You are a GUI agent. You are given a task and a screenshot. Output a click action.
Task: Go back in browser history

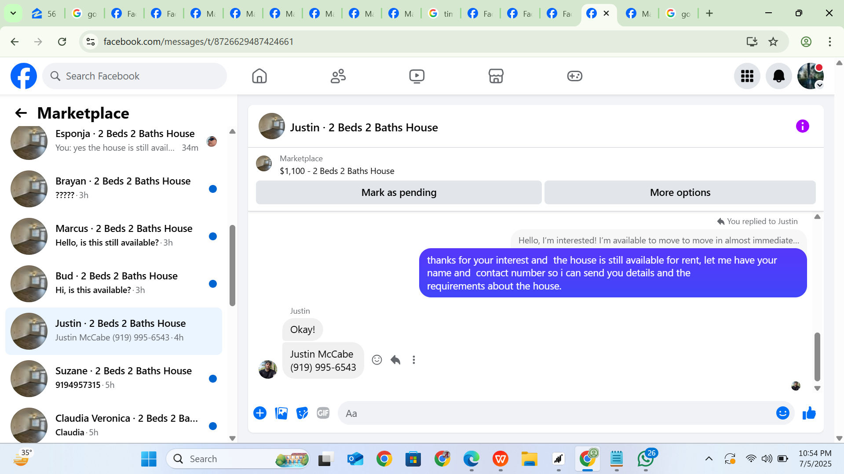click(15, 42)
